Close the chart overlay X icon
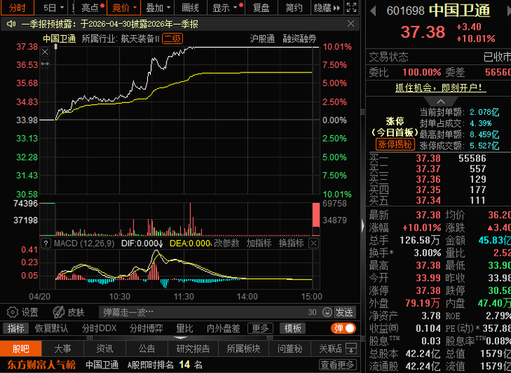 (x=45, y=52)
